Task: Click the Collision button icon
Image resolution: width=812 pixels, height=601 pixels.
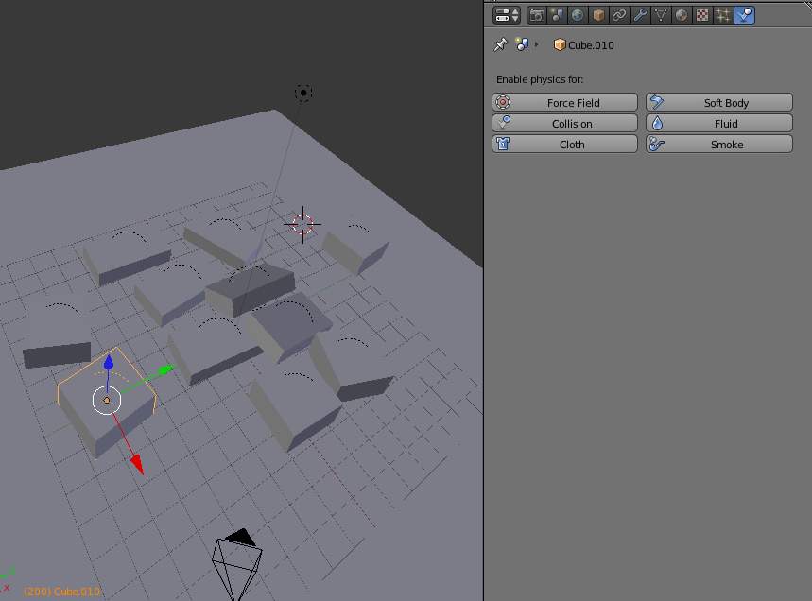Action: pos(503,123)
